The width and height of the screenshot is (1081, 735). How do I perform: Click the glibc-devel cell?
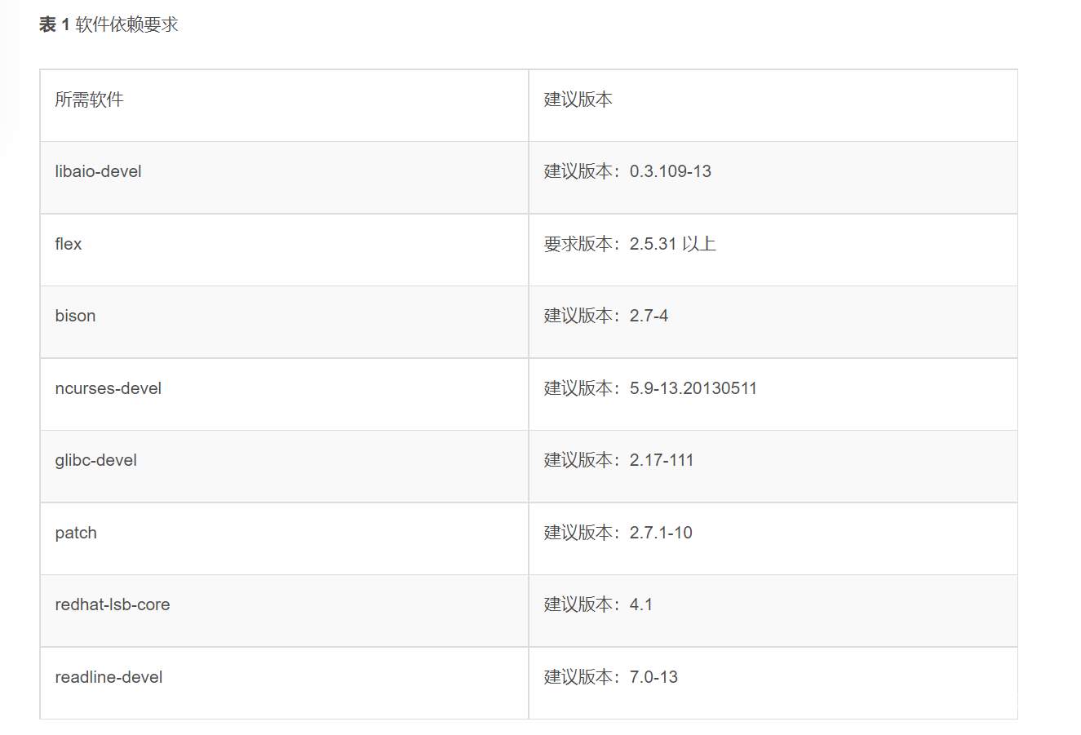pos(96,460)
